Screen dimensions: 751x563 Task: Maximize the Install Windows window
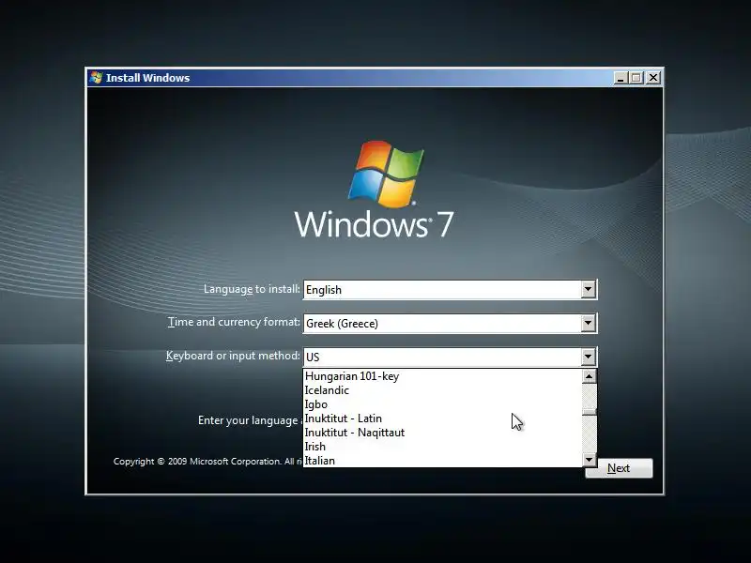tap(636, 78)
